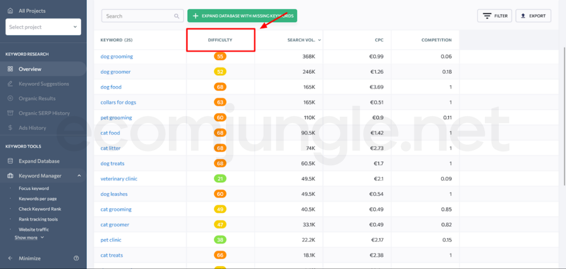The height and width of the screenshot is (269, 566).
Task: Open the Select project dropdown
Action: coord(43,27)
